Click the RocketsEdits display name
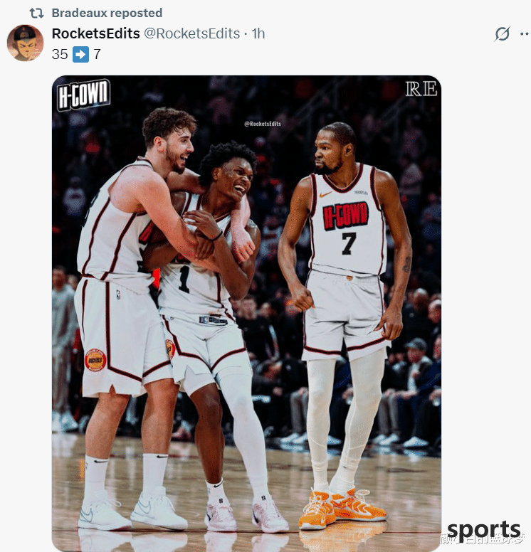Viewport: 531px width, 552px height. [96, 34]
